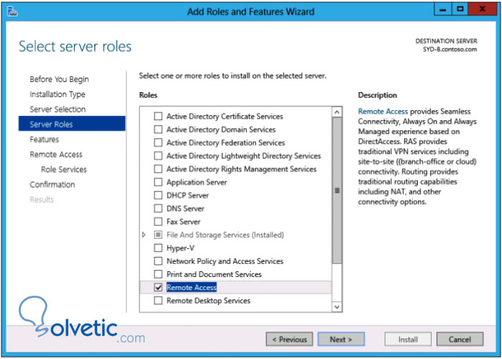Select the DNS Server role label
Screen dimensions: 502x359
point(186,209)
